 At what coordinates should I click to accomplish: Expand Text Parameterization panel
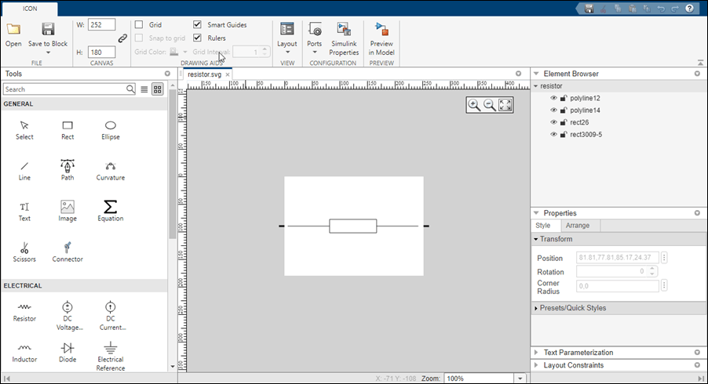(536, 353)
